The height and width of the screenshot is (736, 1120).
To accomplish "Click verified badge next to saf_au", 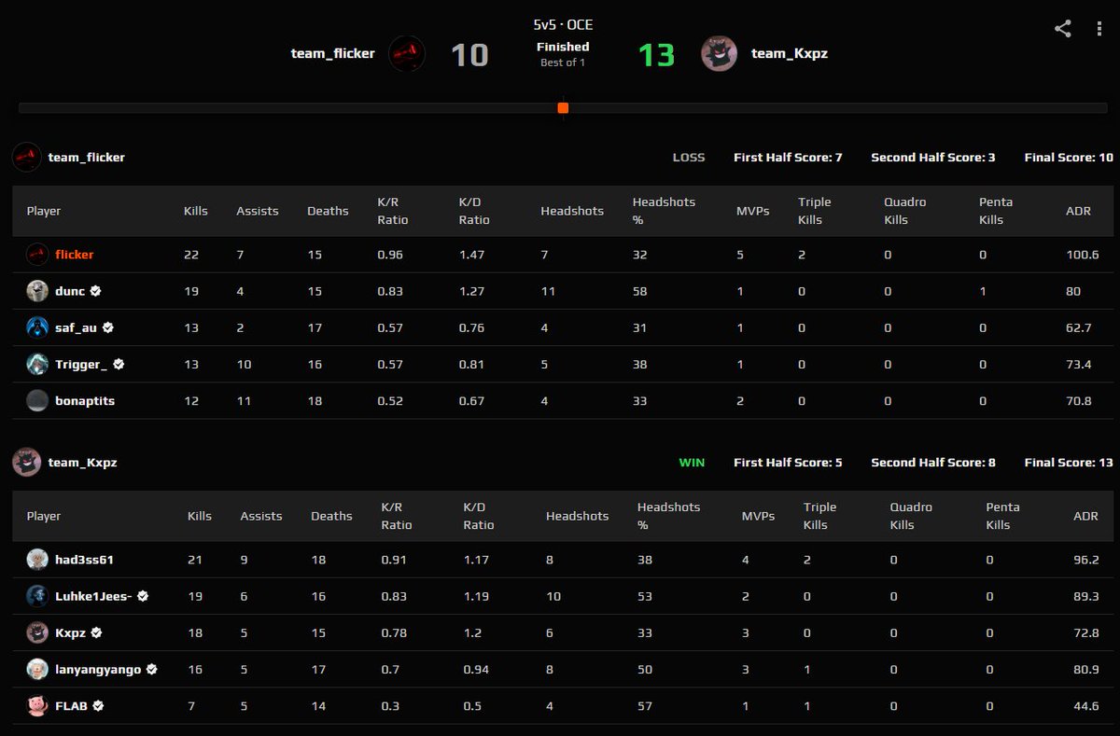I will (x=108, y=327).
